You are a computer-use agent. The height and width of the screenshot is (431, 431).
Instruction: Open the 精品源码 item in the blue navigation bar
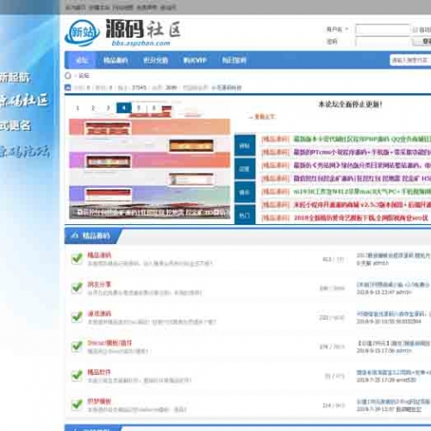tap(116, 60)
